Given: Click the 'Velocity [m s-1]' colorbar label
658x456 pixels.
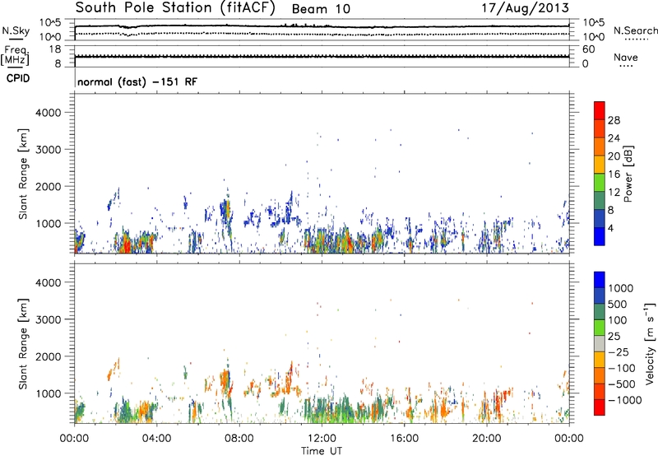Looking at the screenshot, I should [650, 343].
